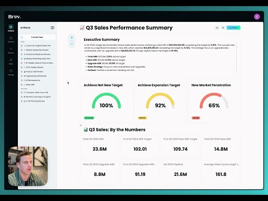
Task: Click the New Market Penetration 65% gauge
Action: pyautogui.click(x=214, y=101)
